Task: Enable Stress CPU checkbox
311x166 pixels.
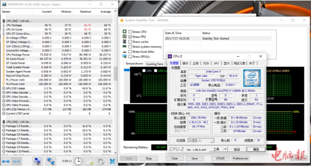Action: [x=130, y=32]
